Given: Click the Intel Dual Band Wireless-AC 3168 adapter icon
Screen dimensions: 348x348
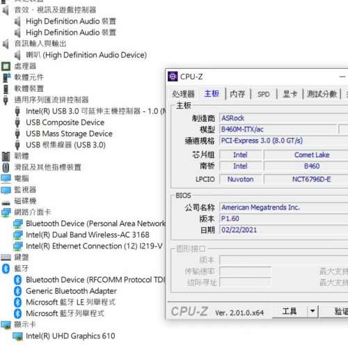Looking at the screenshot, I should click(17, 235).
